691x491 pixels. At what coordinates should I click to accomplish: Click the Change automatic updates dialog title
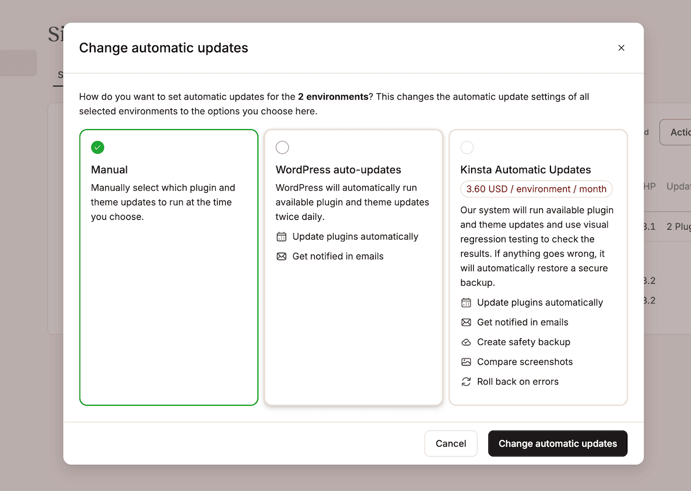tap(164, 48)
